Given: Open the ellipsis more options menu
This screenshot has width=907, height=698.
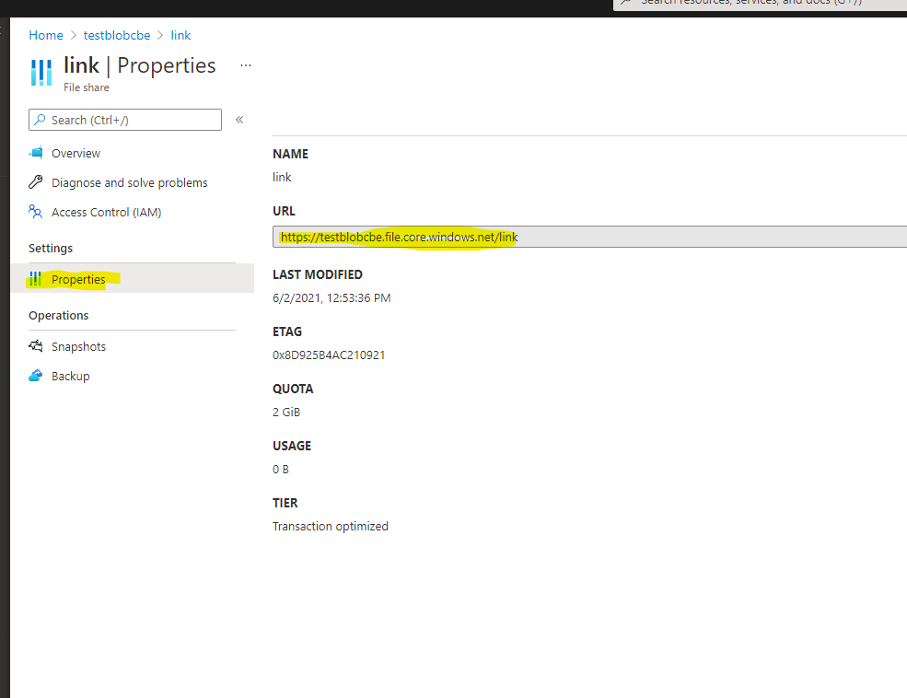Looking at the screenshot, I should (x=246, y=65).
